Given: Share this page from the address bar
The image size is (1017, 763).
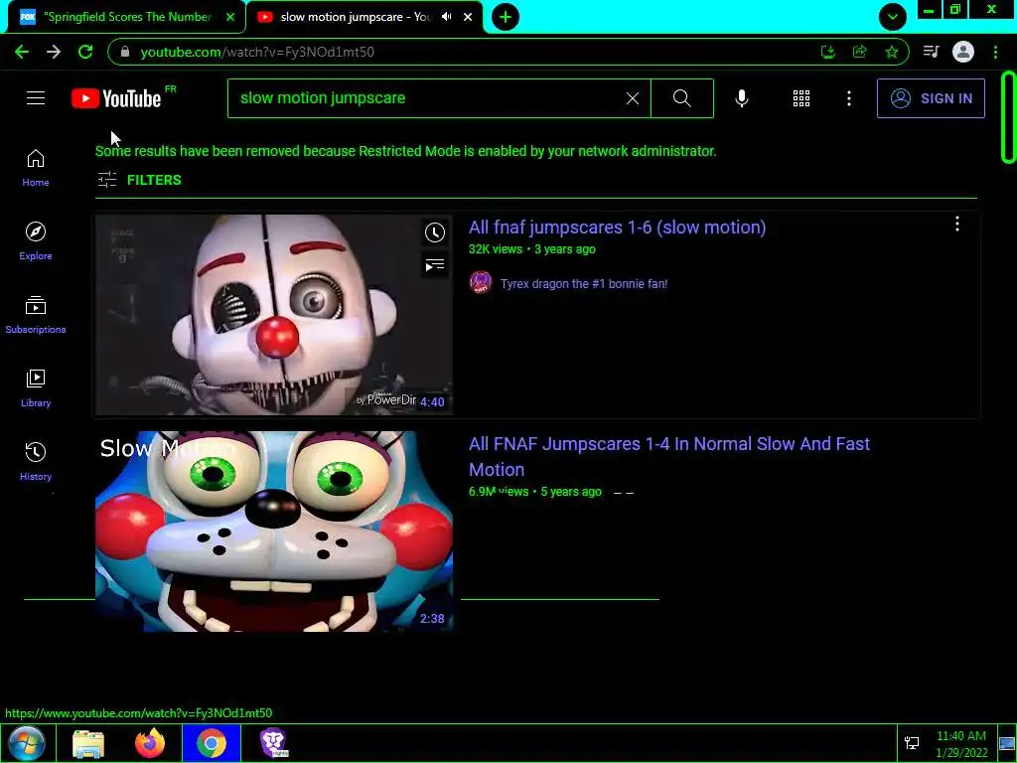Looking at the screenshot, I should [x=860, y=52].
